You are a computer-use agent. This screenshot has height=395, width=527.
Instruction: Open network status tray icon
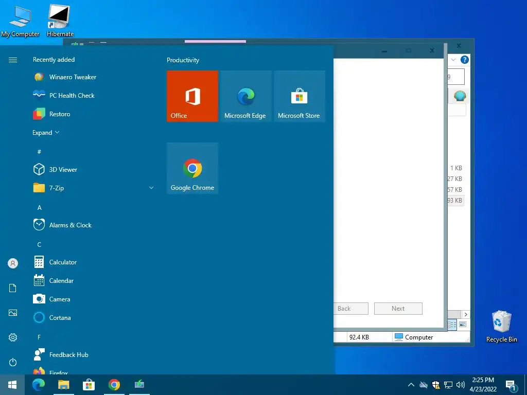click(448, 385)
